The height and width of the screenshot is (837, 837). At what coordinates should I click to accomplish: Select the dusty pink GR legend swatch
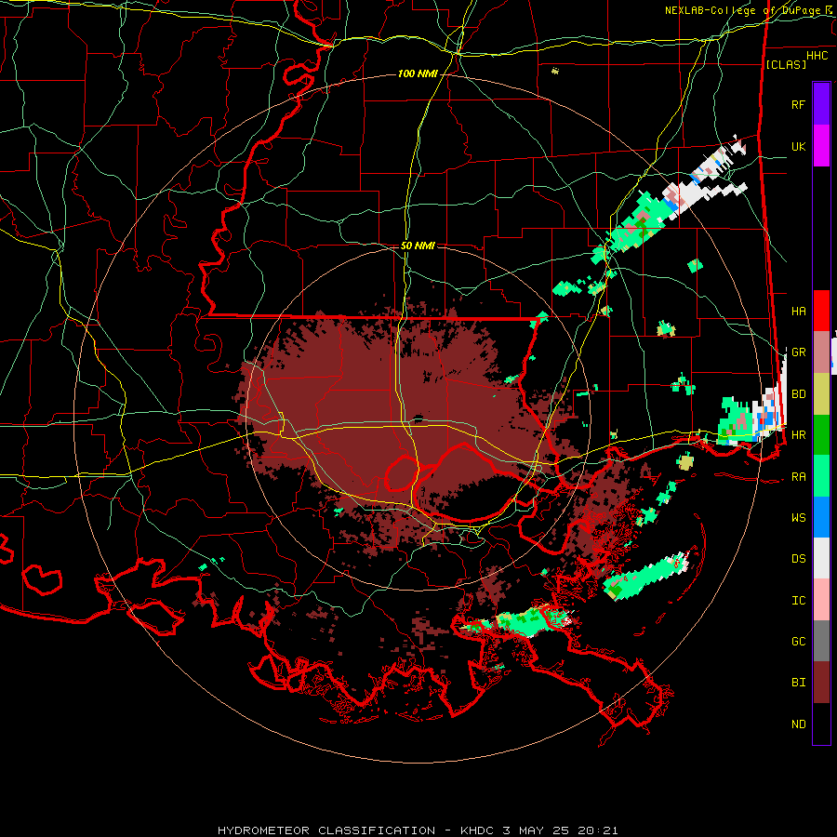821,352
